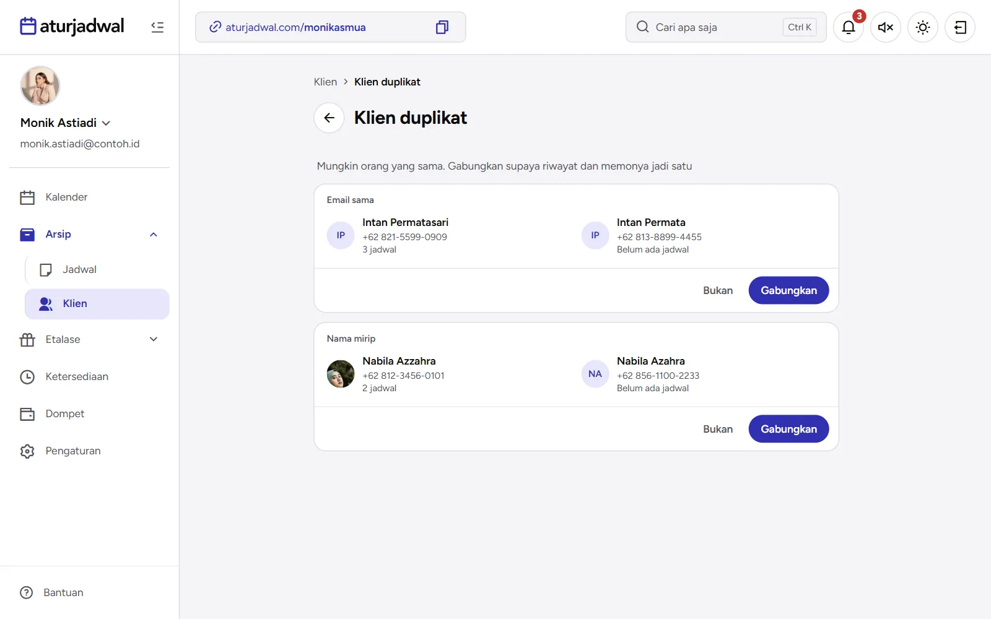Click the search magnifier icon
Viewport: 991px width, 619px height.
coord(643,27)
